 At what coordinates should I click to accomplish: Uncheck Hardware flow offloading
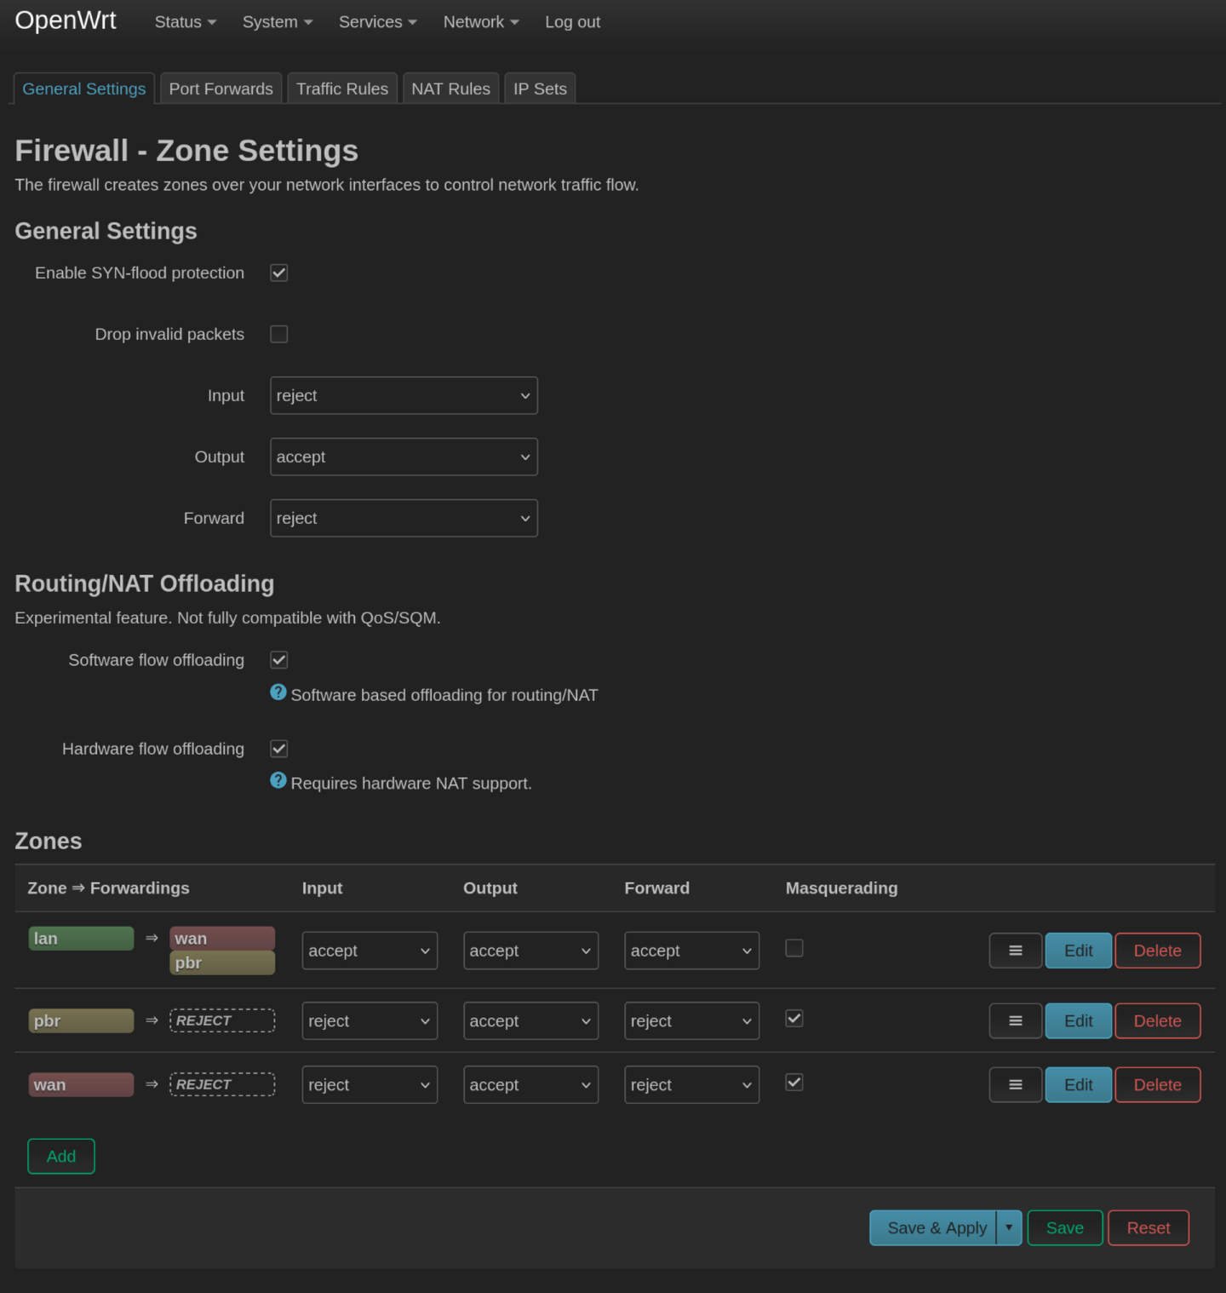pos(279,749)
